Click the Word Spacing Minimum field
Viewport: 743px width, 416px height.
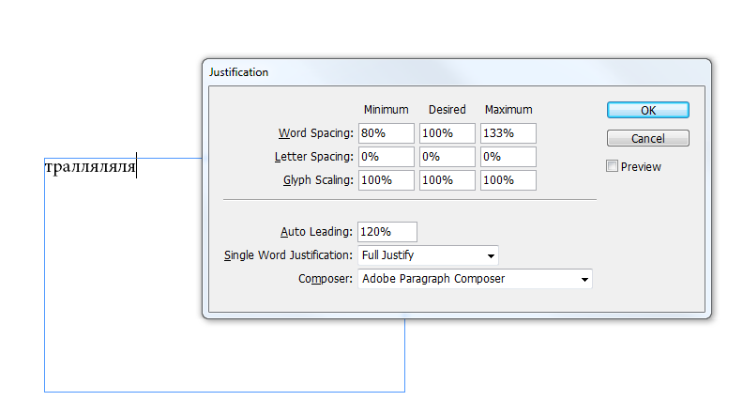pos(386,133)
